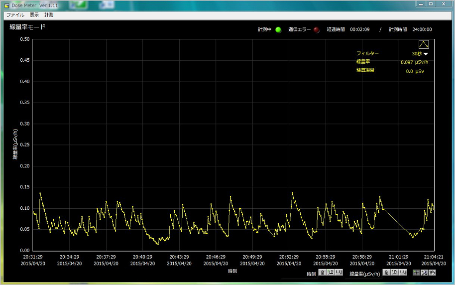Click the 0.097 µSv/h dose rate reading
Image resolution: width=455 pixels, height=285 pixels.
(414, 62)
